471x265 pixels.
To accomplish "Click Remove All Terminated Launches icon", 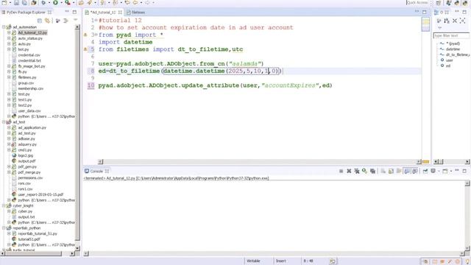I will [x=357, y=171].
